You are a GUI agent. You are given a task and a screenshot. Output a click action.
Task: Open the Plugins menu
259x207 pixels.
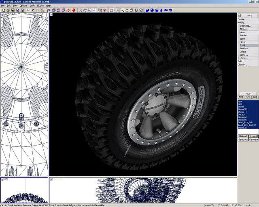tap(40, 6)
